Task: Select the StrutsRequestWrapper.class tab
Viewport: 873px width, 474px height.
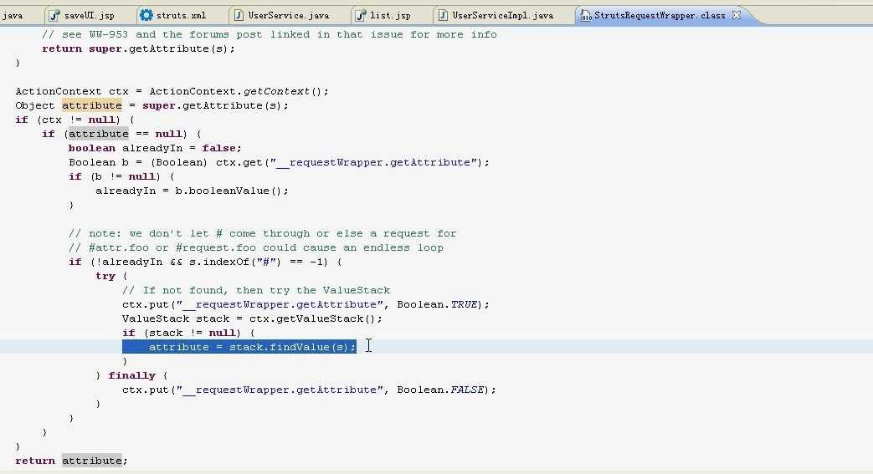Action: (x=660, y=15)
